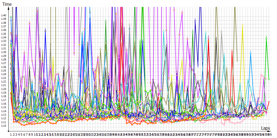Click the chart origin where the axes meet
This screenshot has width=277, height=138.
pos(9,131)
